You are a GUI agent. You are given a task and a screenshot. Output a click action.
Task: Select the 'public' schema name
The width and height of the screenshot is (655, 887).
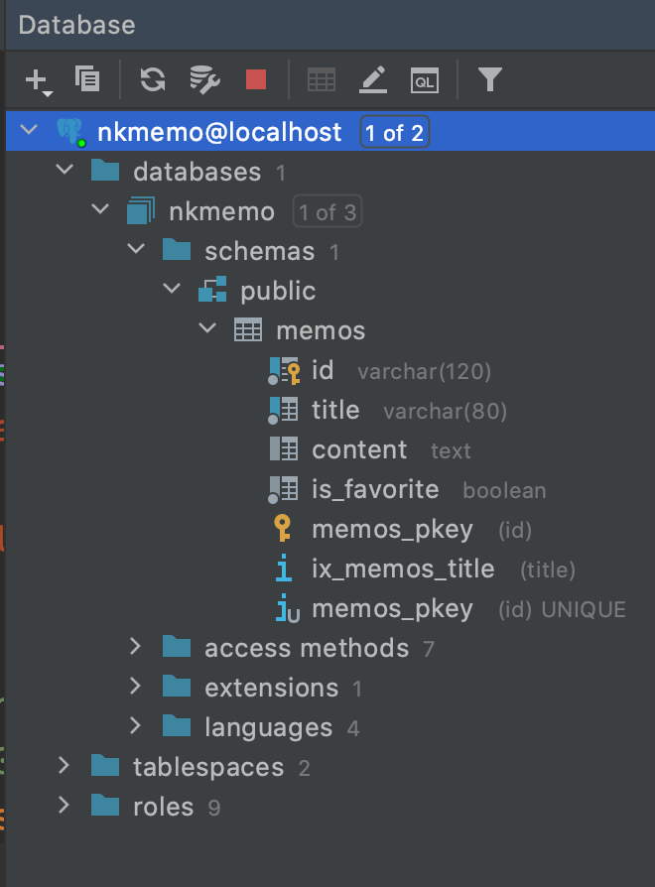(278, 292)
